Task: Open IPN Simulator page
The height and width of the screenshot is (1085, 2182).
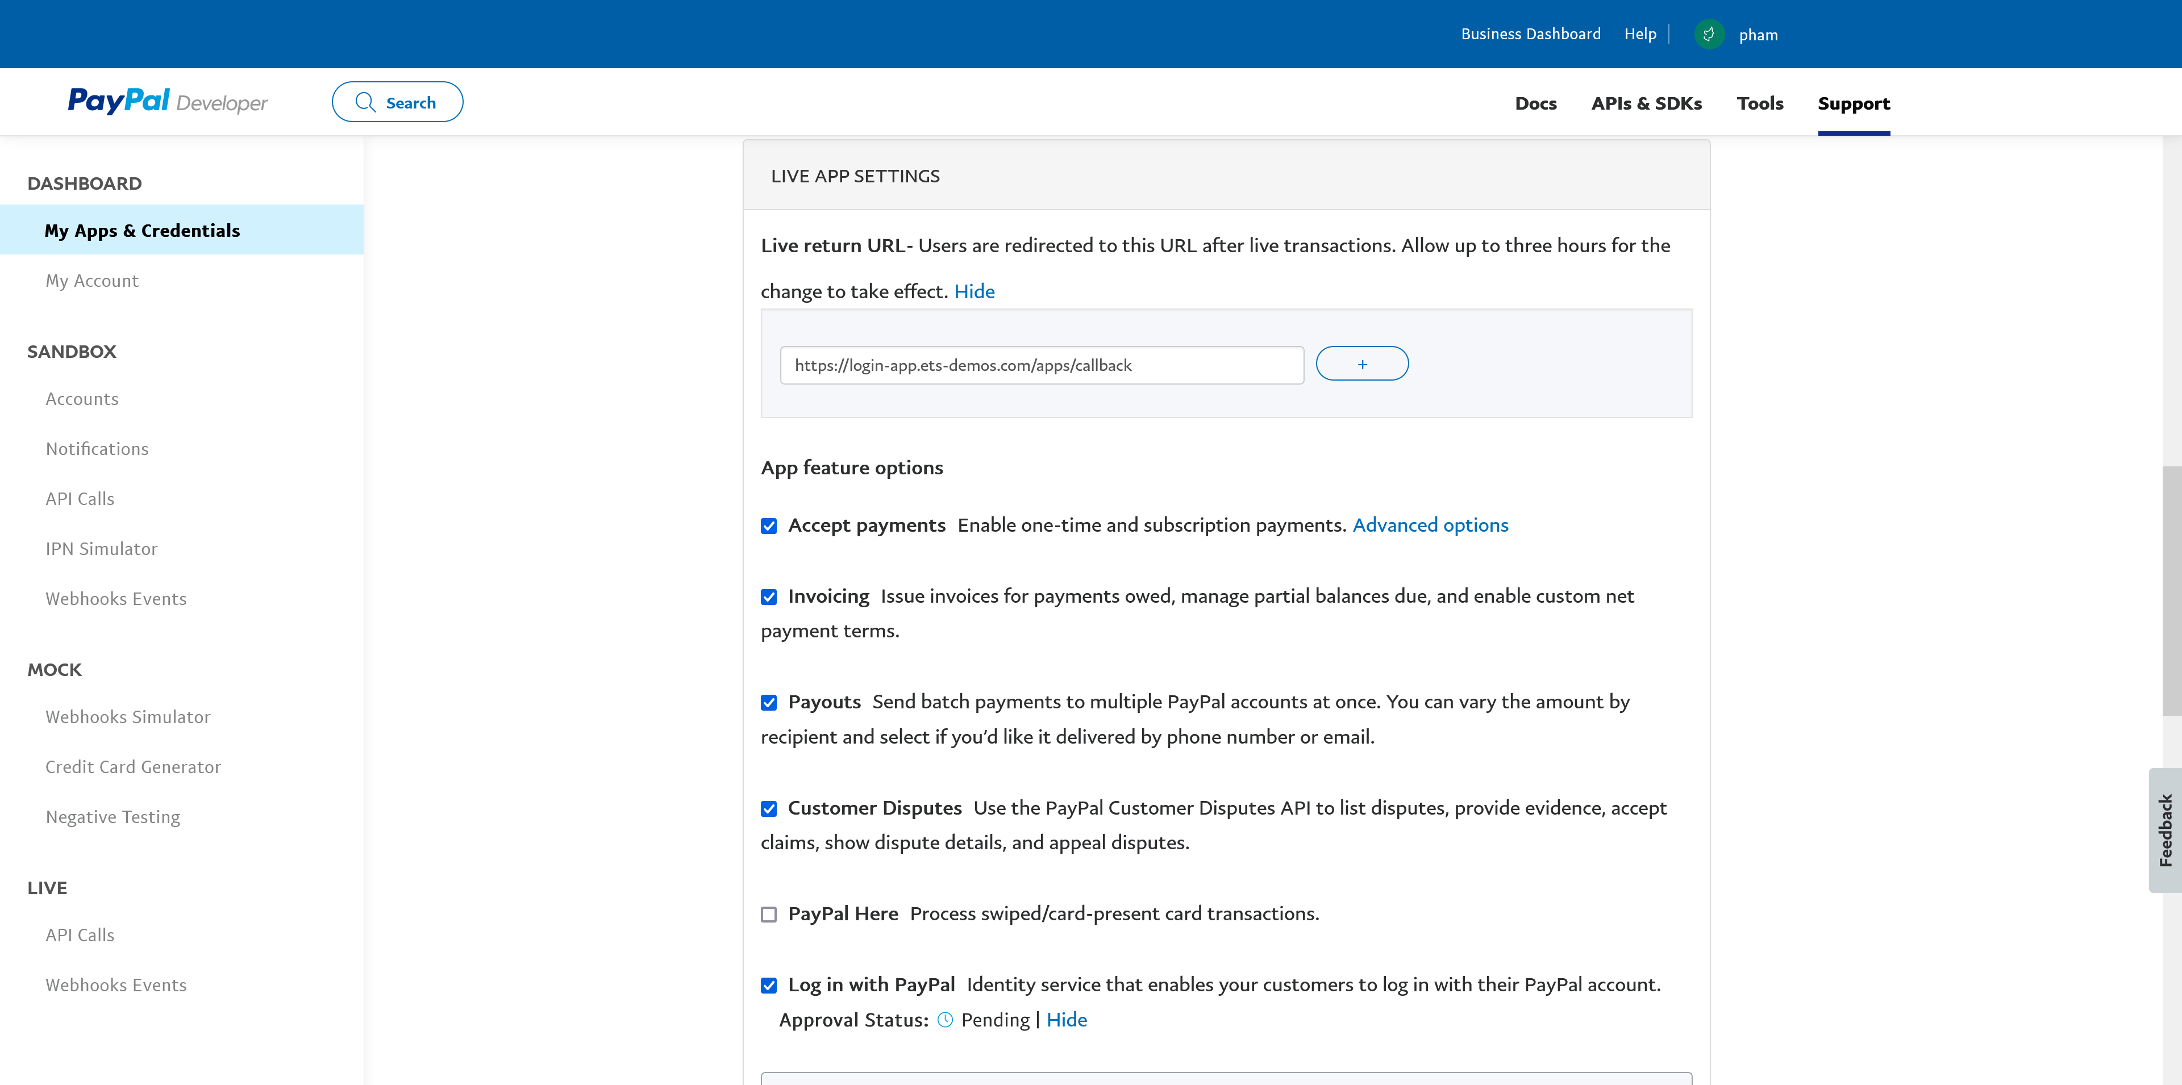Action: tap(102, 549)
